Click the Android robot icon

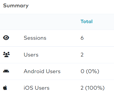[6, 71]
